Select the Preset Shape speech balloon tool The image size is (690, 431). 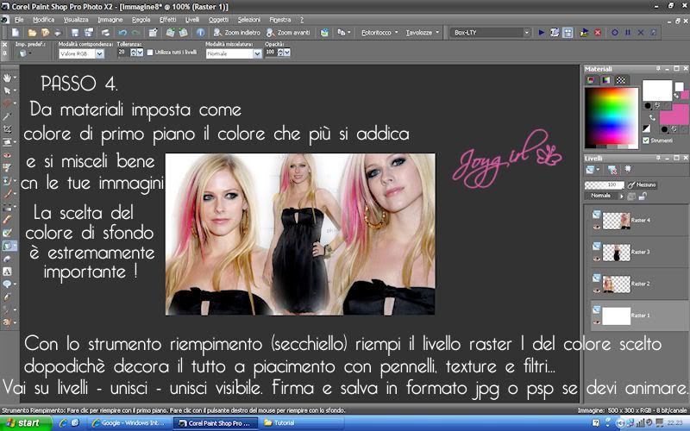coord(7,284)
